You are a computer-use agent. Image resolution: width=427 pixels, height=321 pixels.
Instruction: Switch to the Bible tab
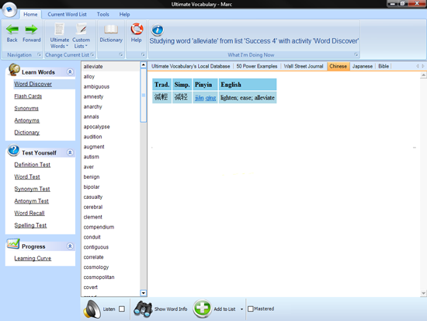pos(384,66)
